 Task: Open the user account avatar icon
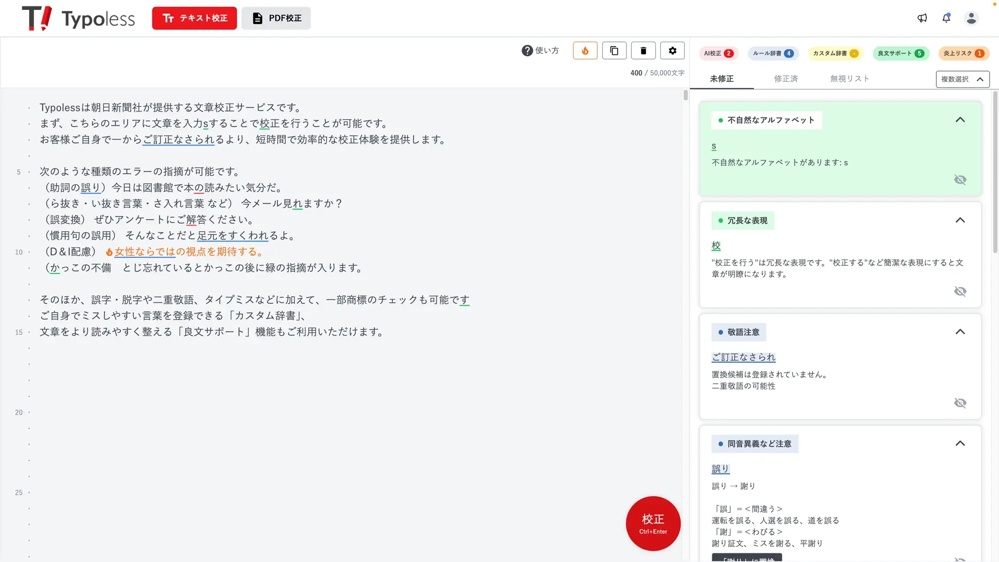(x=971, y=18)
